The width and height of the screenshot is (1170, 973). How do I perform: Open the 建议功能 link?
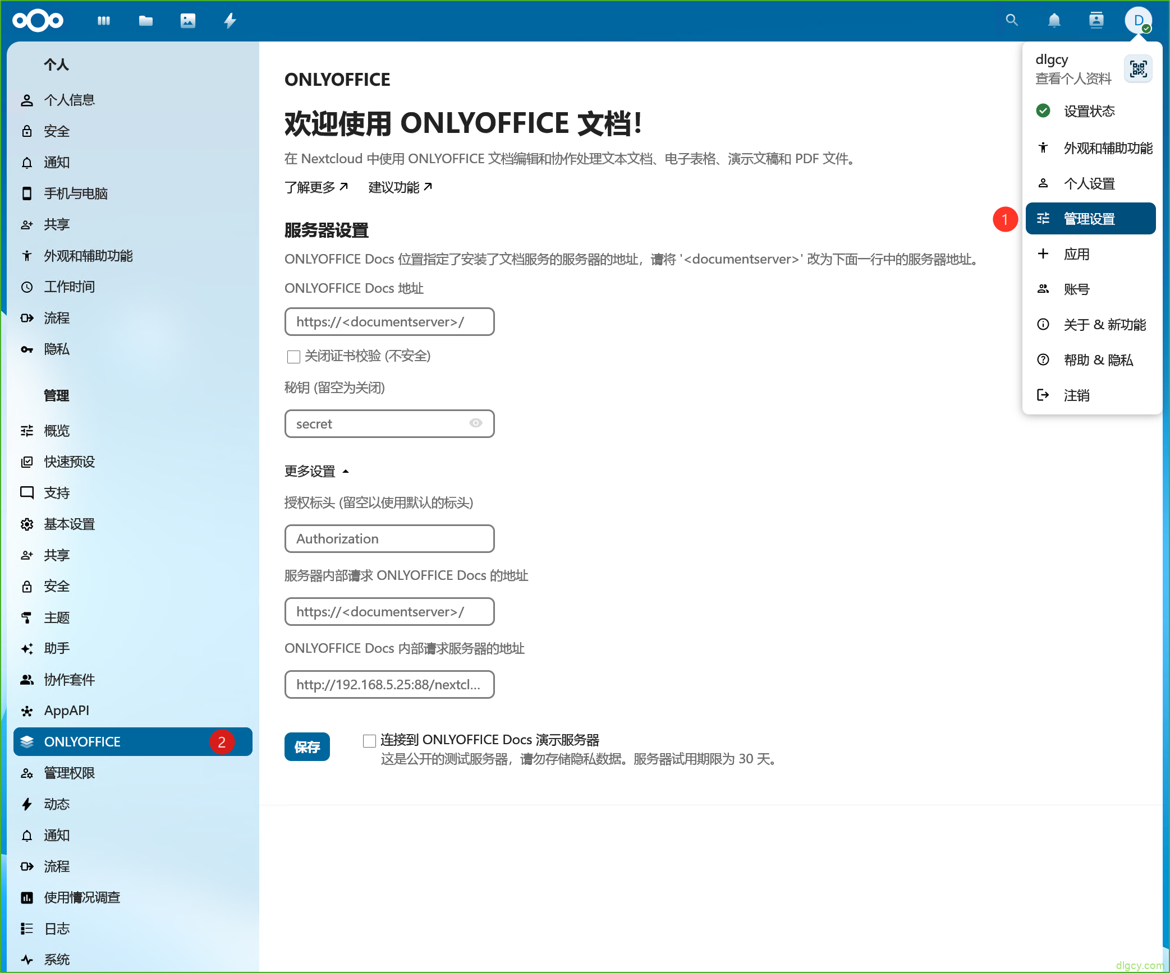point(401,187)
